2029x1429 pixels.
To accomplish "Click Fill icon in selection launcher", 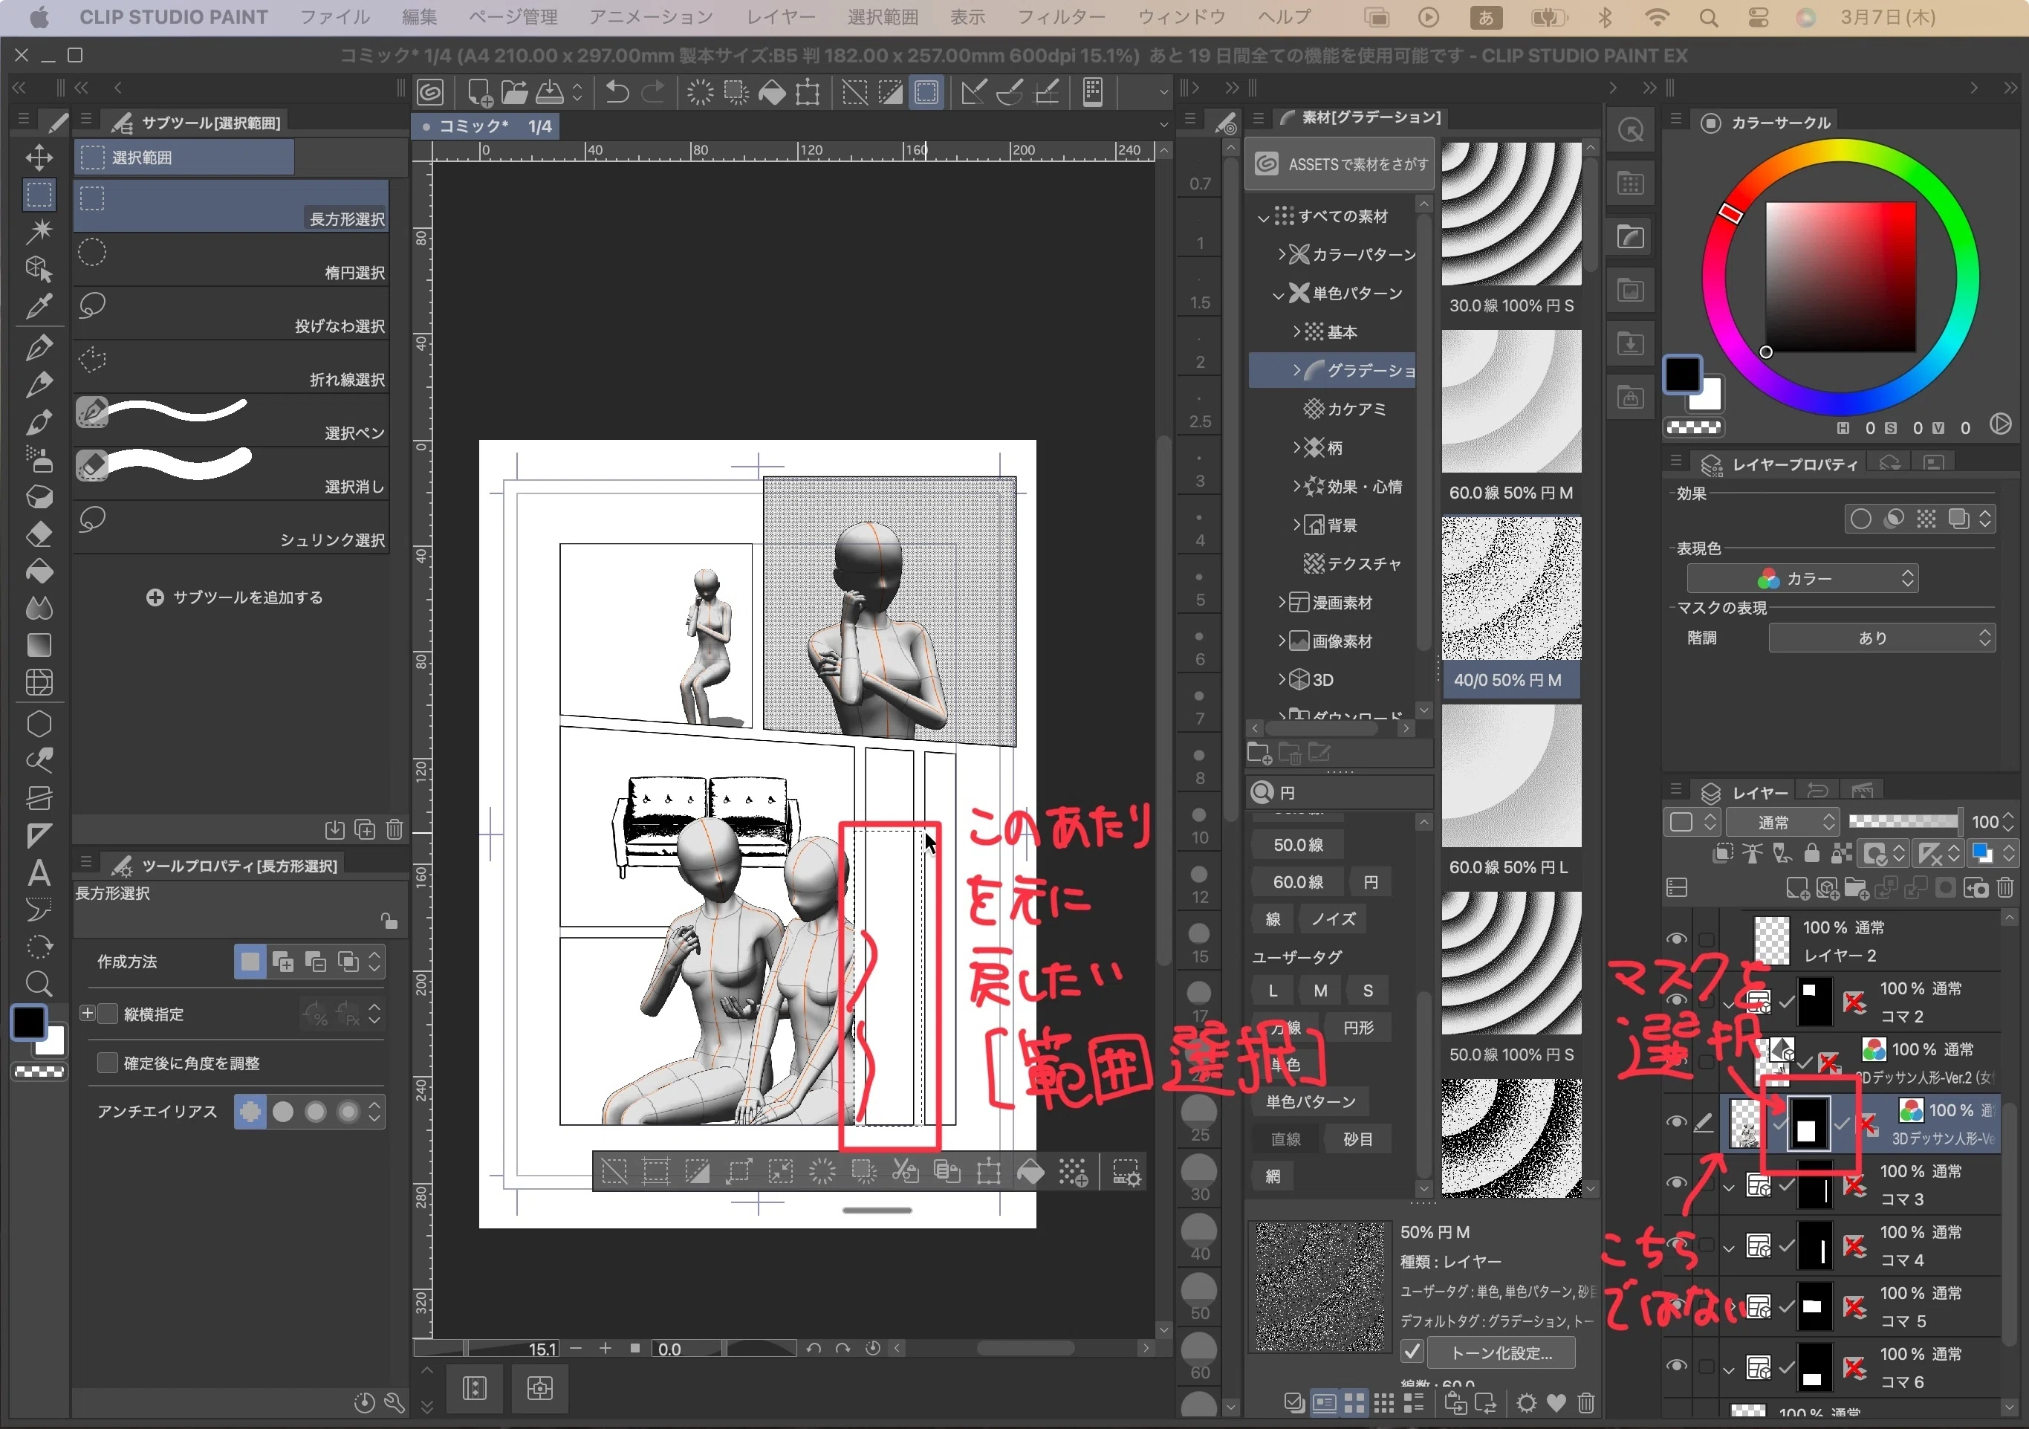I will point(1030,1172).
